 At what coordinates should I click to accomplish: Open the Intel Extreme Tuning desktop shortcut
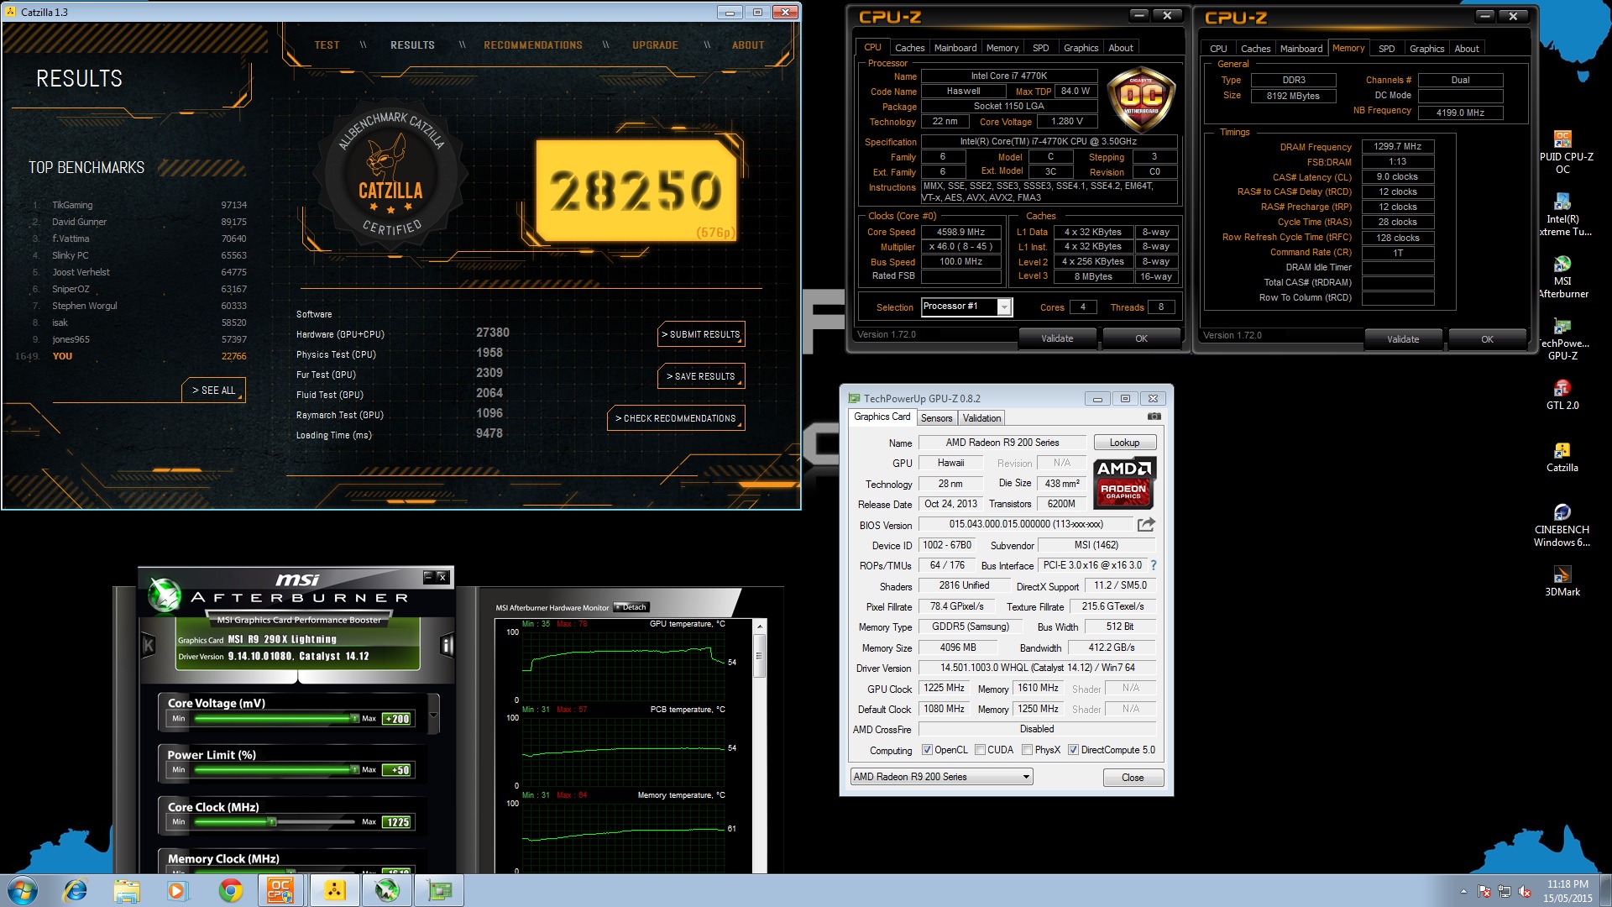[1562, 215]
